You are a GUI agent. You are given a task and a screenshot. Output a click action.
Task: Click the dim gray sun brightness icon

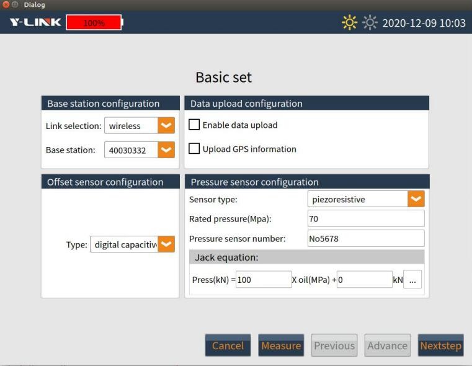(x=370, y=22)
